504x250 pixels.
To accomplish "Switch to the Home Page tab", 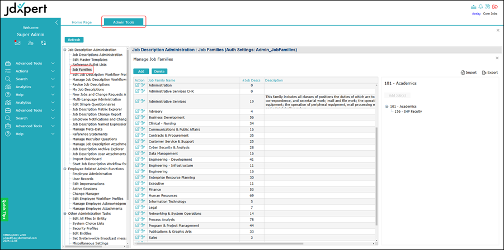I will point(82,22).
